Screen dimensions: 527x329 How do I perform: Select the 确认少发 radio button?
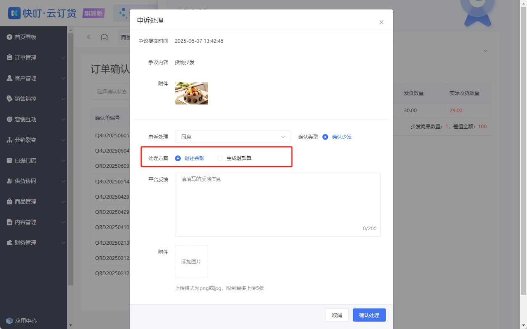point(325,137)
